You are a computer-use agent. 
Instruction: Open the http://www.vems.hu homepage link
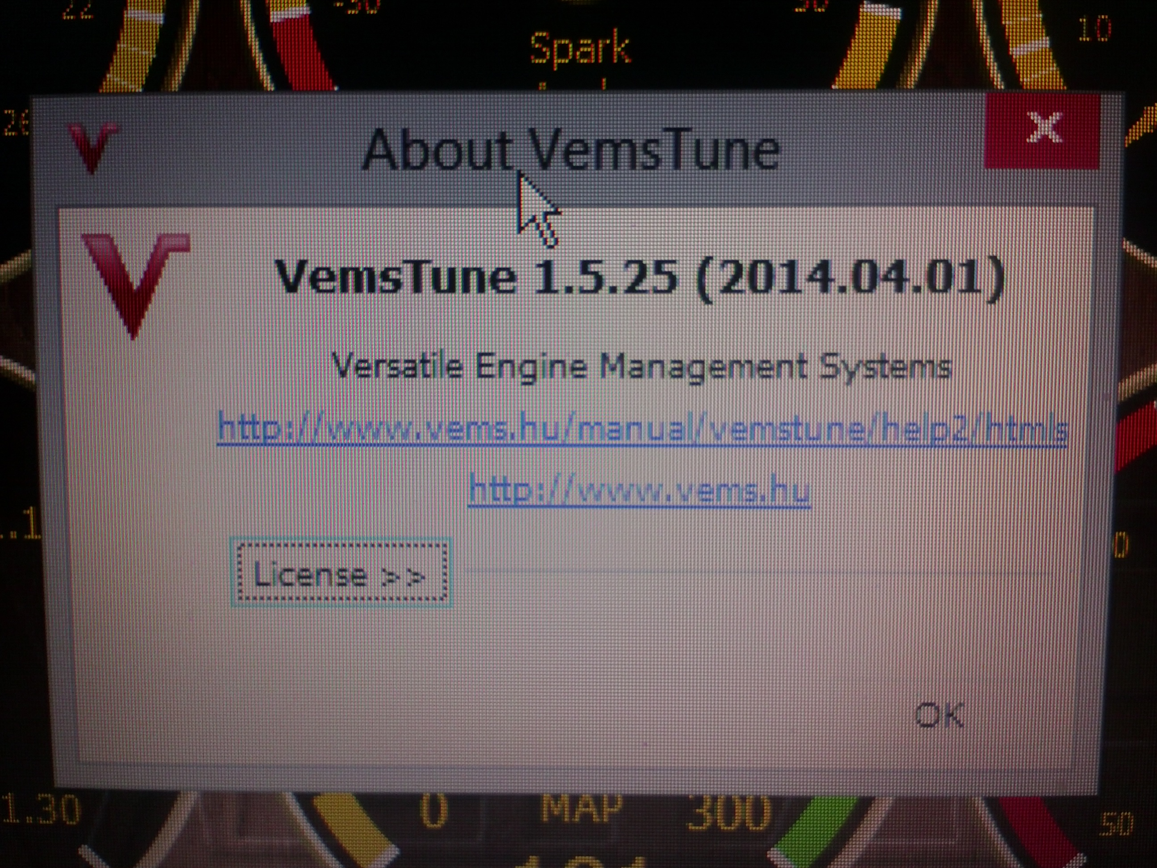[x=639, y=490]
